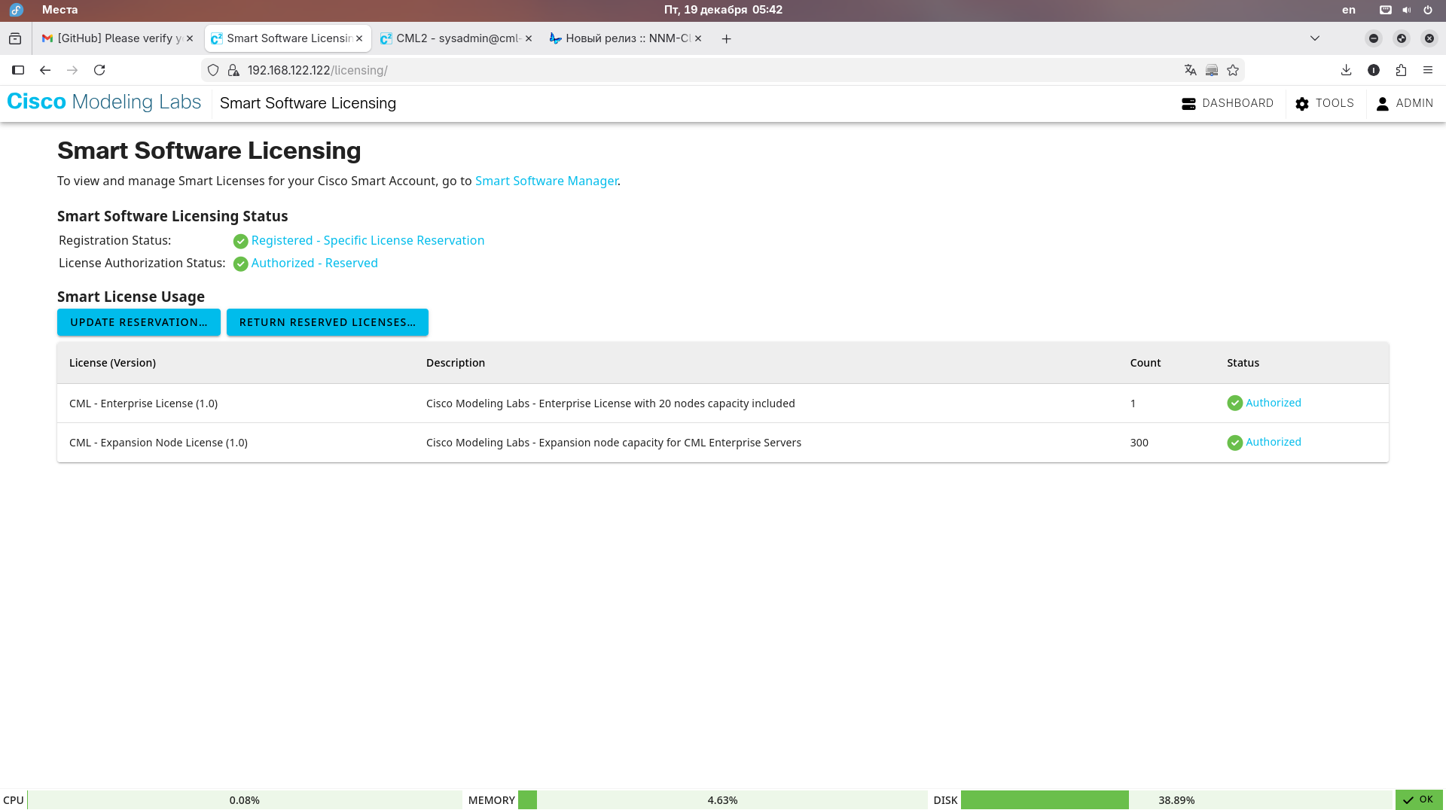Open the Firefox hamburger menu

(1428, 70)
